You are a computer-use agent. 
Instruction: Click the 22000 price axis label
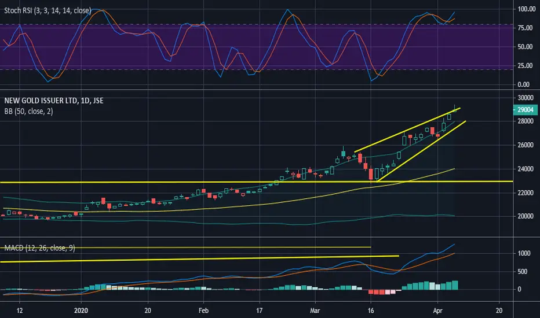[526, 193]
